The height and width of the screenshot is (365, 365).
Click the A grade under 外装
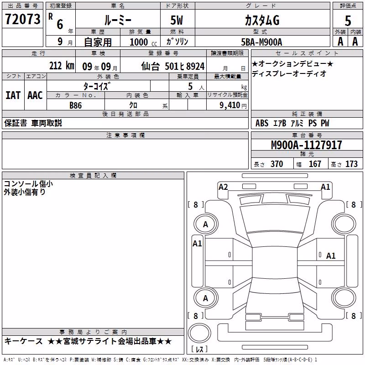(x=340, y=42)
